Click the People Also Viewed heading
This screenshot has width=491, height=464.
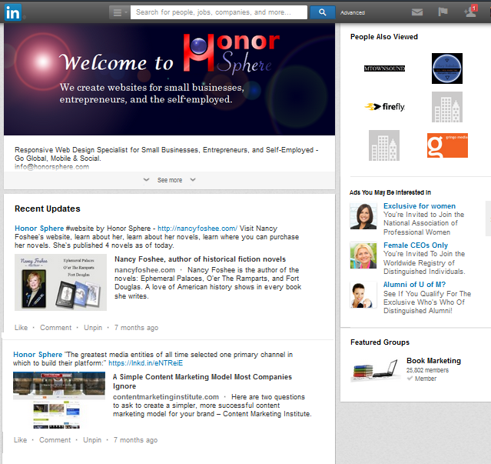(384, 37)
